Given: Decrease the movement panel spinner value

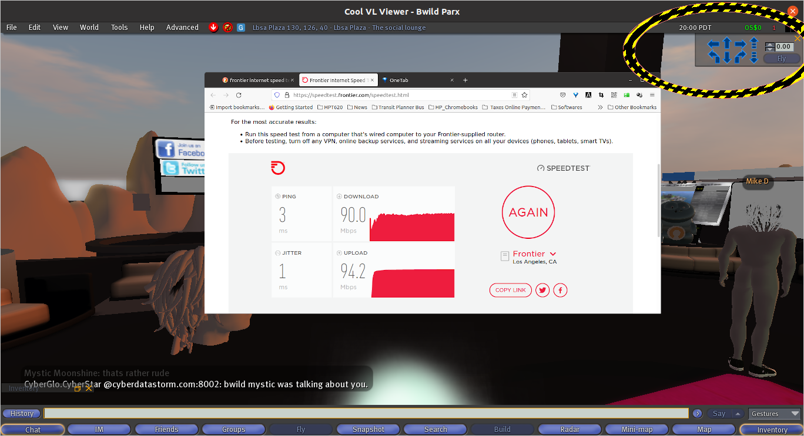Looking at the screenshot, I should [x=770, y=49].
